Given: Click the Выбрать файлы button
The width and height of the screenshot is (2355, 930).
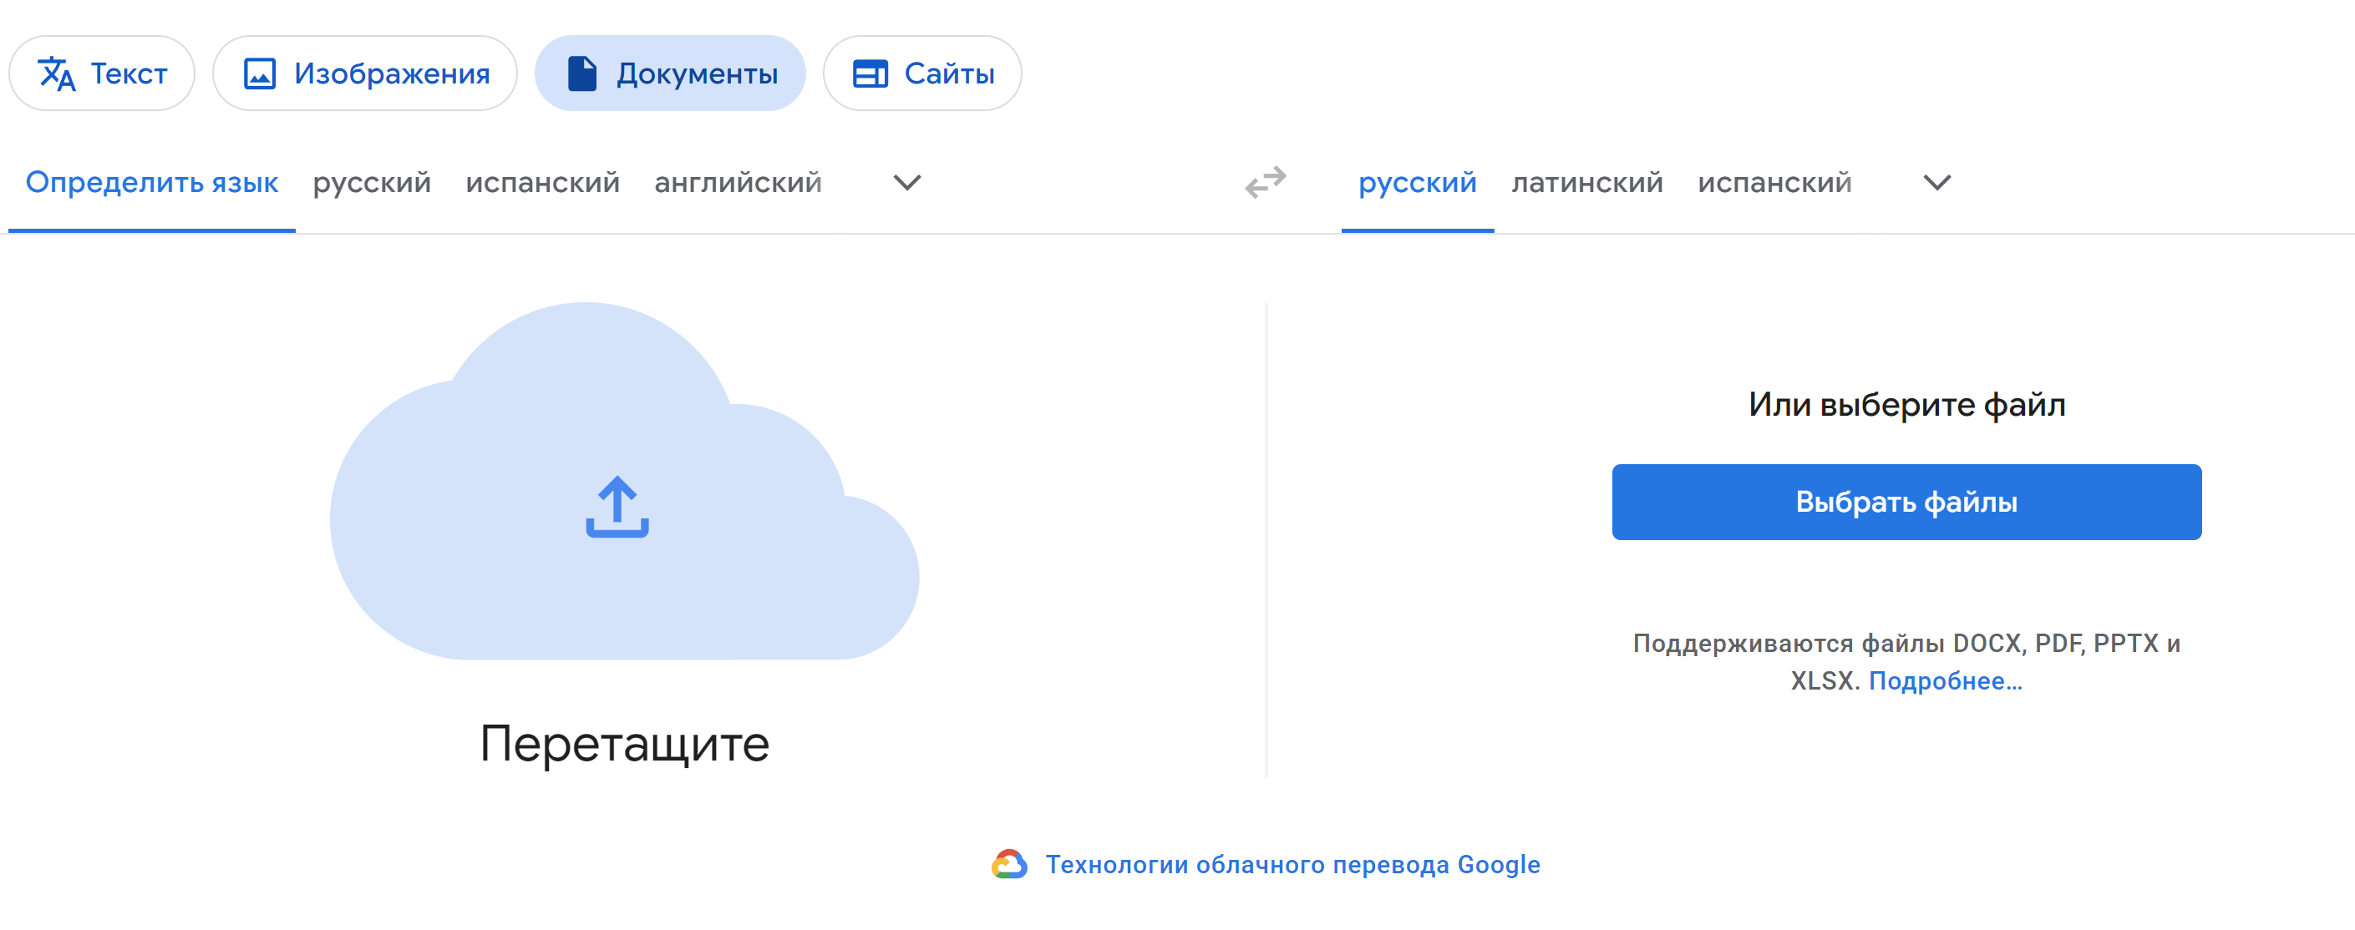Looking at the screenshot, I should coord(1906,503).
